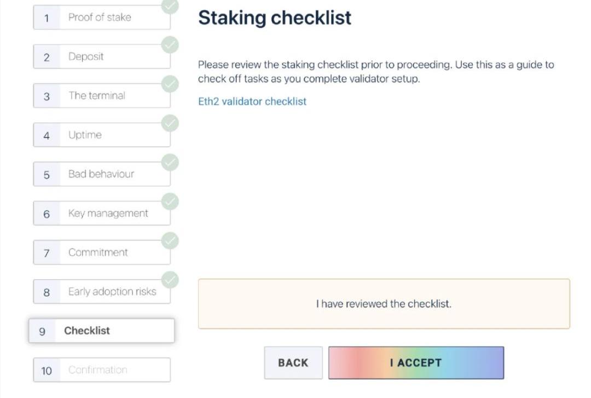Screen dimensions: 591x398
Task: Click the 'I have reviewed the checklist' box
Action: [x=384, y=304]
